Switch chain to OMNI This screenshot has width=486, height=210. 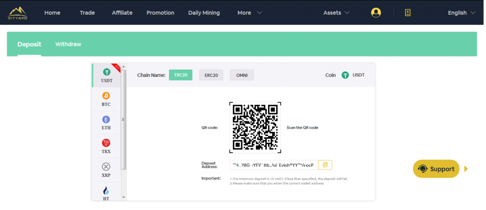(242, 75)
